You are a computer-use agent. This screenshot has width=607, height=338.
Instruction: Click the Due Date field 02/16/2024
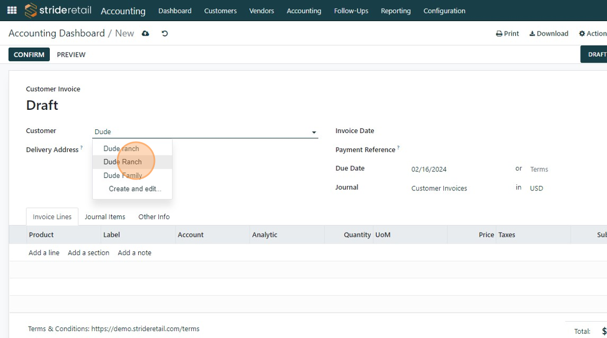429,169
